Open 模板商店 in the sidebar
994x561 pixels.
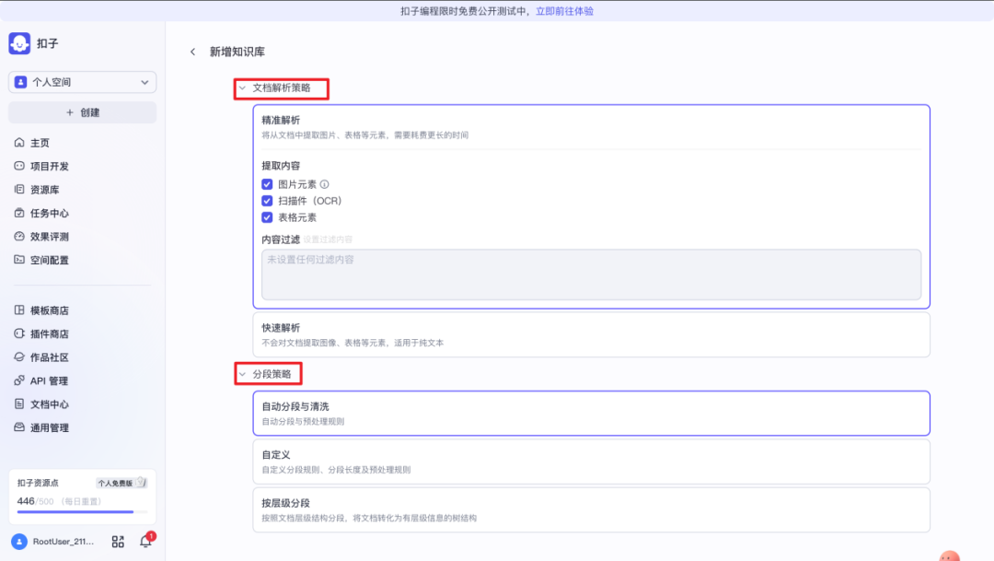click(x=49, y=310)
